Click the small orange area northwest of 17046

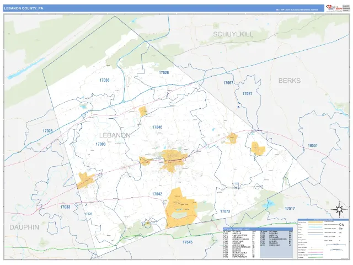point(143,112)
